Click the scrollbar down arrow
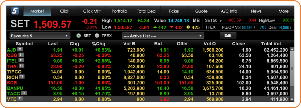 (x=292, y=99)
